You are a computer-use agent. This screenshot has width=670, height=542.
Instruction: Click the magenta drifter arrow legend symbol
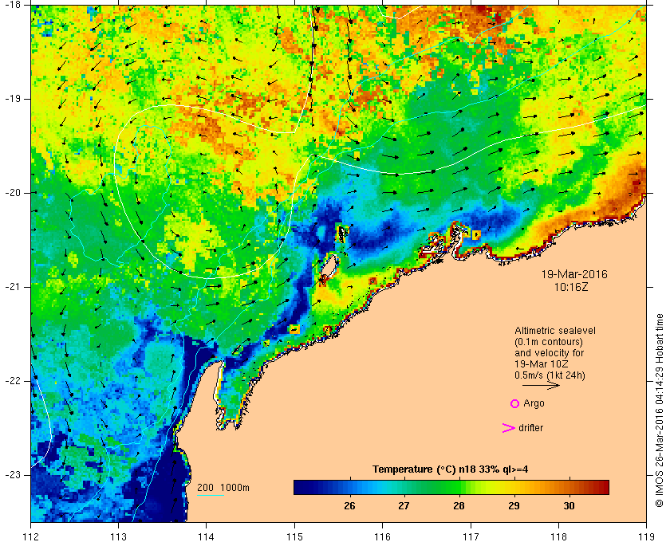pos(508,428)
